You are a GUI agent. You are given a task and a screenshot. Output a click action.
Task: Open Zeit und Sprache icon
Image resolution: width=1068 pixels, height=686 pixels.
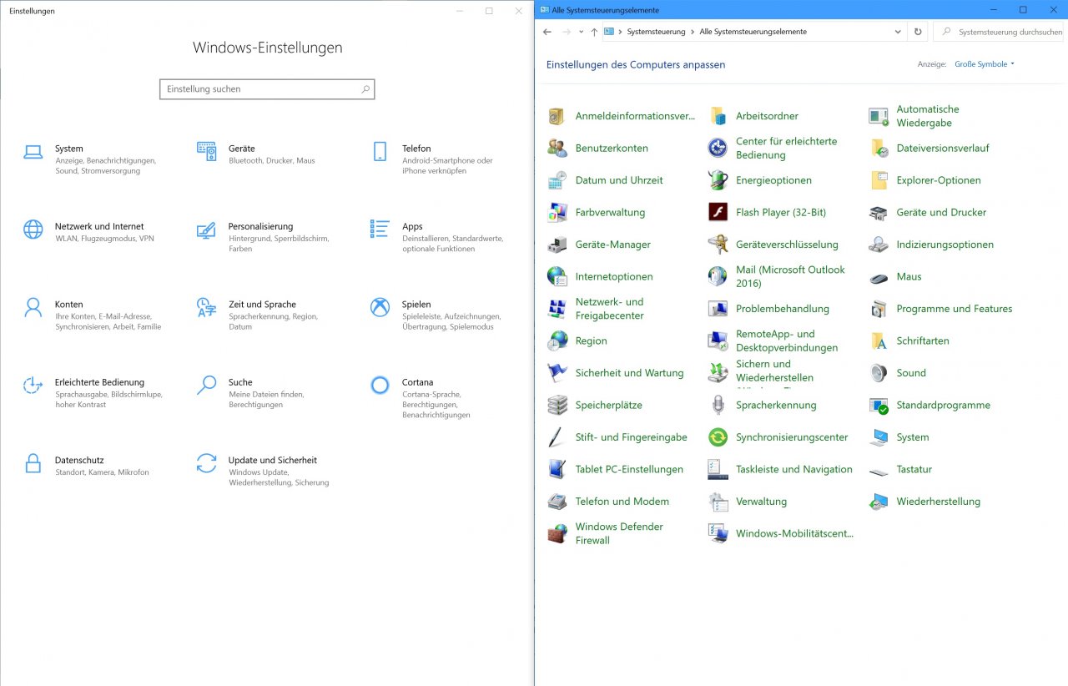tap(206, 307)
